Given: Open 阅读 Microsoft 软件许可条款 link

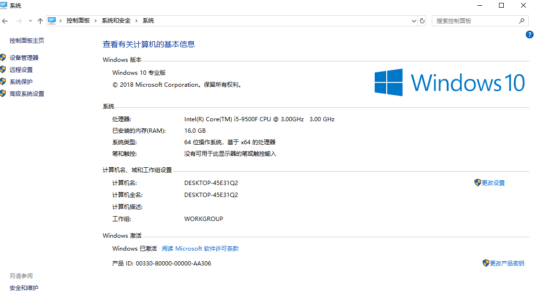Looking at the screenshot, I should (x=200, y=248).
